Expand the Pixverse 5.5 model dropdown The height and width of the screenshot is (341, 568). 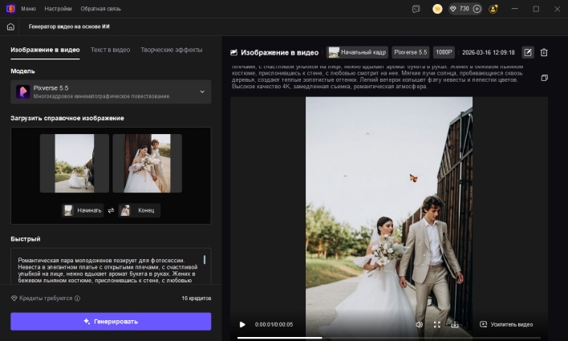pyautogui.click(x=201, y=92)
